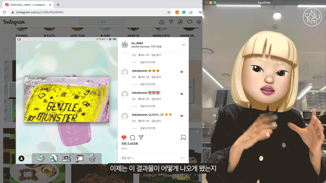Open the profile avatar in Instagram navbar
The width and height of the screenshot is (326, 183).
pyautogui.click(x=199, y=22)
